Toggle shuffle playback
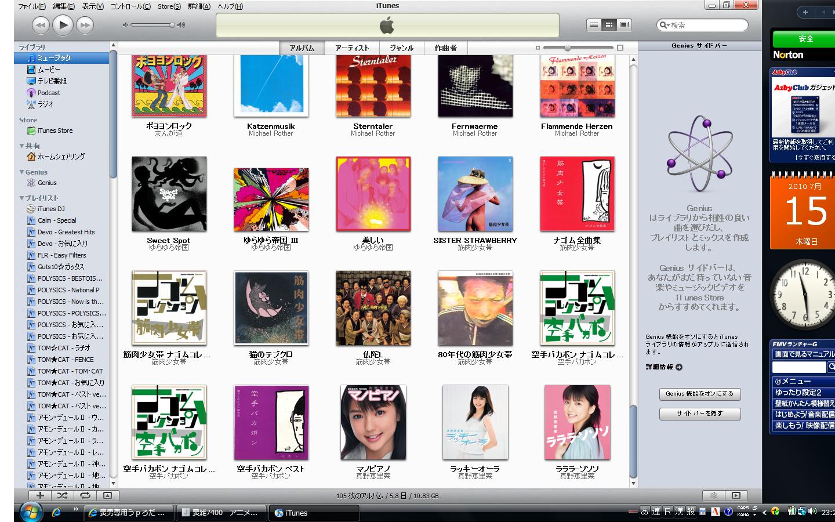 pyautogui.click(x=63, y=495)
